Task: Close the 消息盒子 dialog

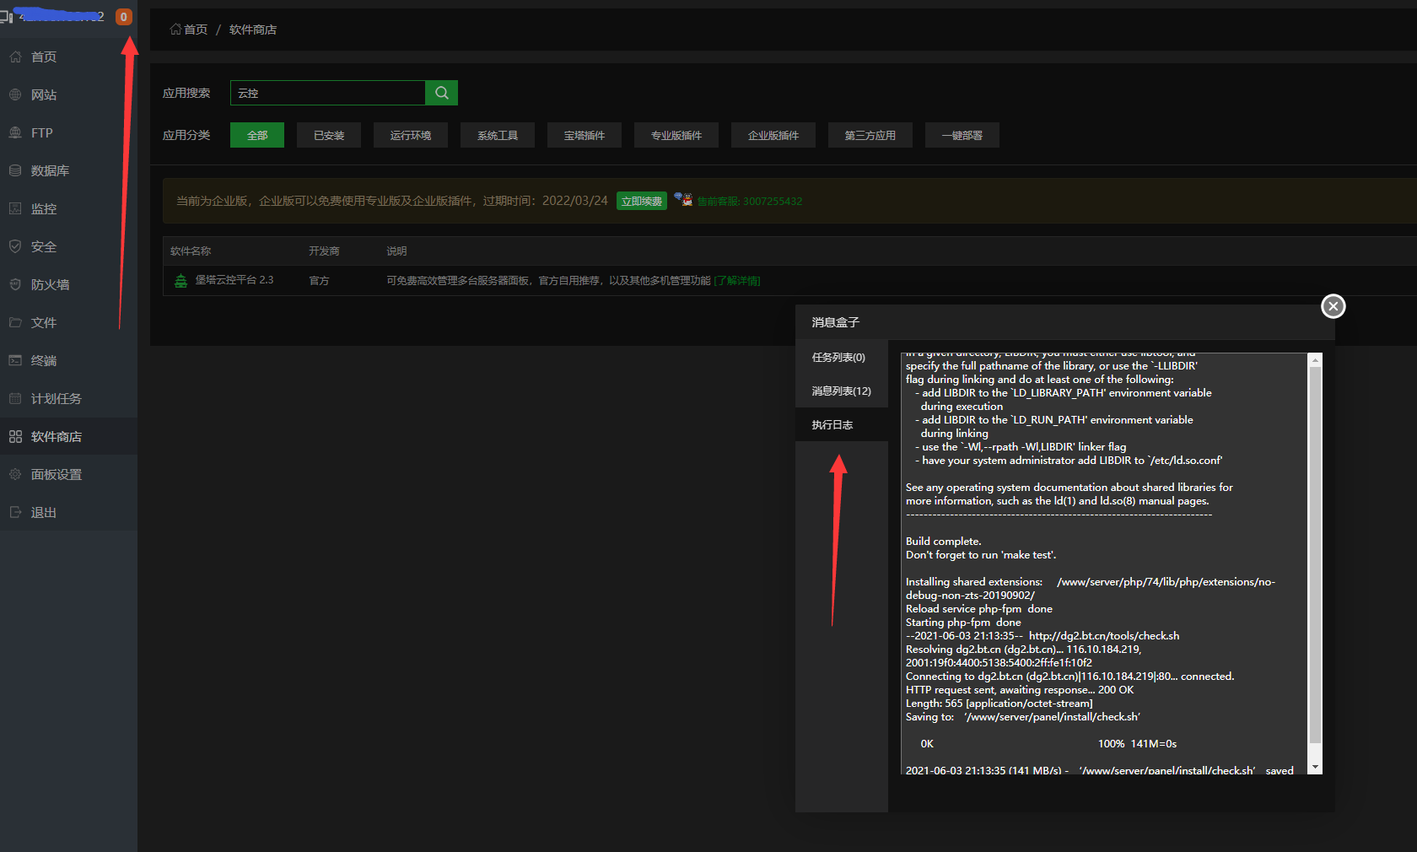Action: [1333, 306]
